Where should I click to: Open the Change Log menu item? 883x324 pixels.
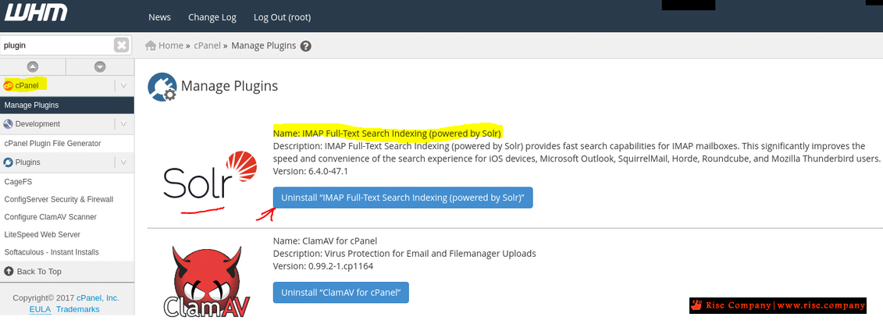212,17
